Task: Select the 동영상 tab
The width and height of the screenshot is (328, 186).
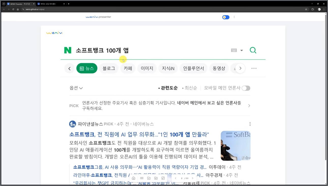Action: coord(219,68)
